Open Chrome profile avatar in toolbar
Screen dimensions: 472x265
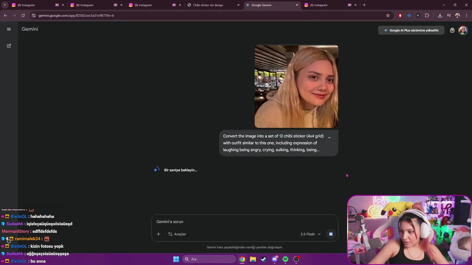click(x=458, y=15)
